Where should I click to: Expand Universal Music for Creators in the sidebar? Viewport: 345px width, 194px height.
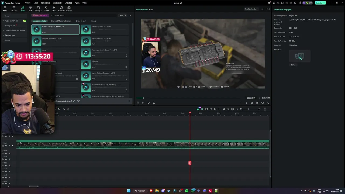[x=3, y=30]
